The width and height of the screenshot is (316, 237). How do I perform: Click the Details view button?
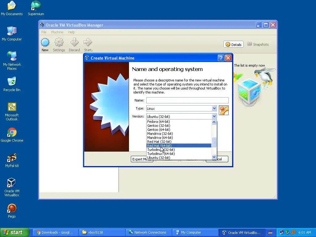[233, 44]
